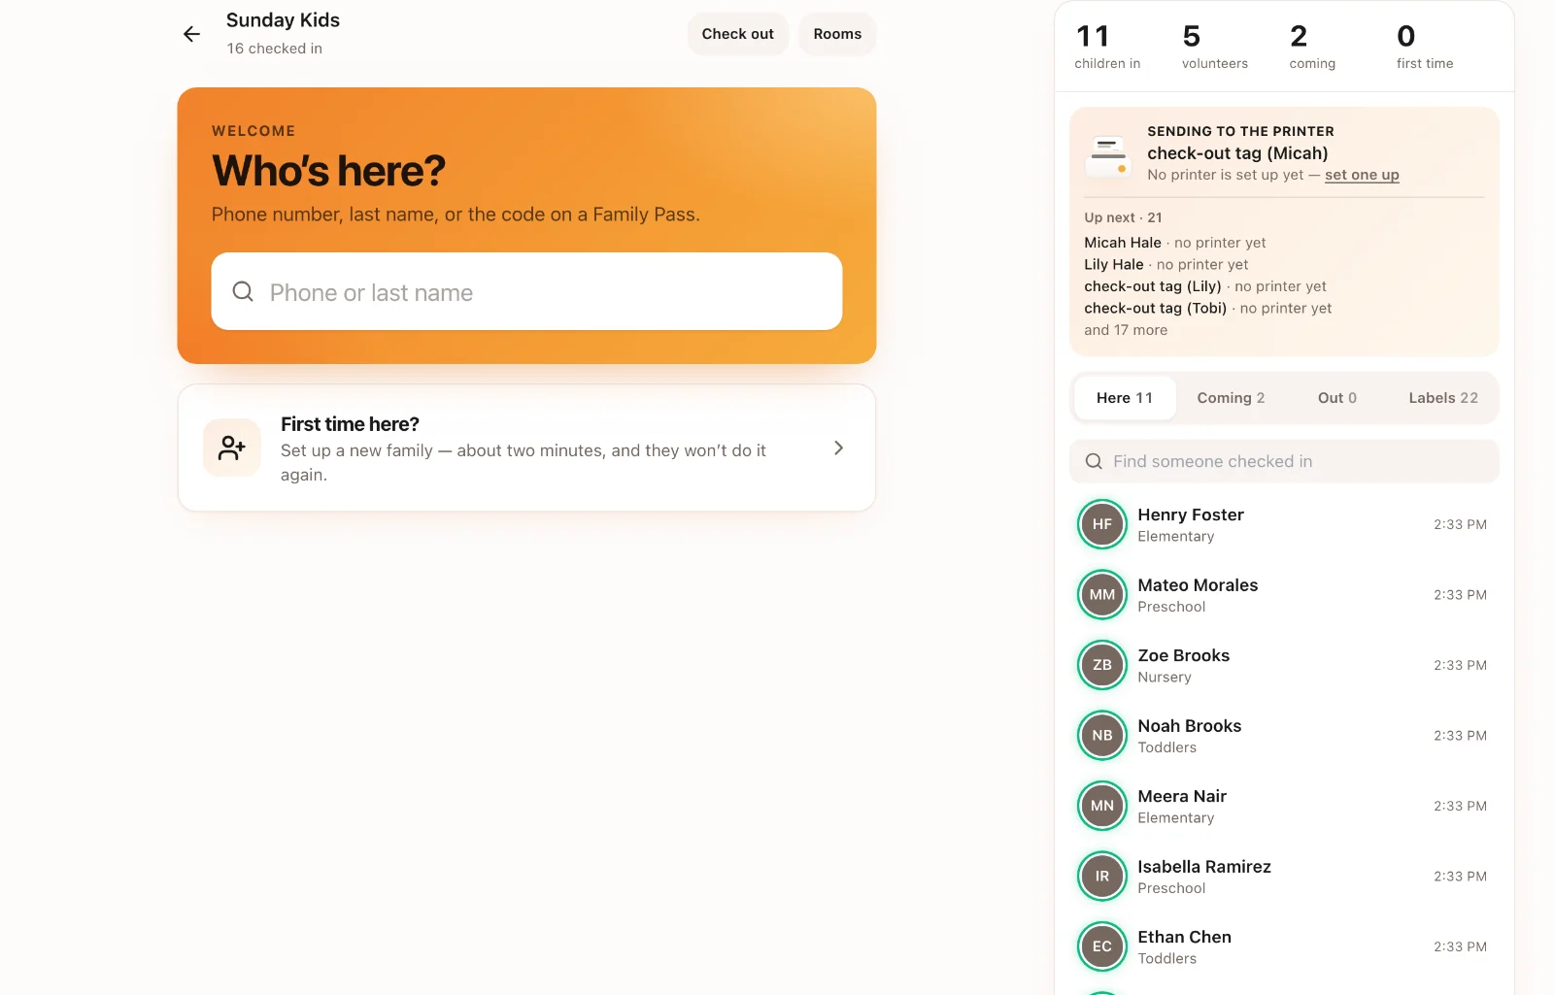Click the 5 volunteers stat
Viewport: 1554px width, 995px height.
click(1214, 47)
